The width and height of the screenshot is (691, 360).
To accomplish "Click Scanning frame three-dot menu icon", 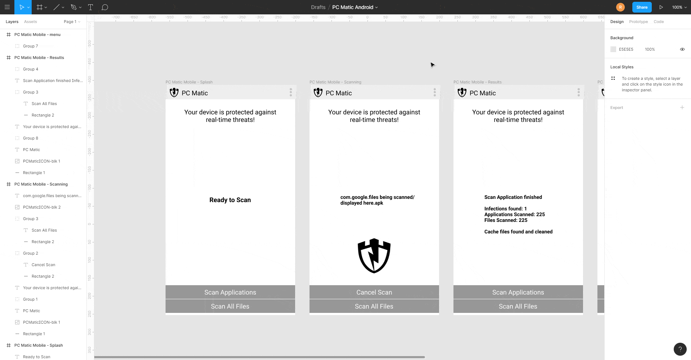I will [435, 92].
